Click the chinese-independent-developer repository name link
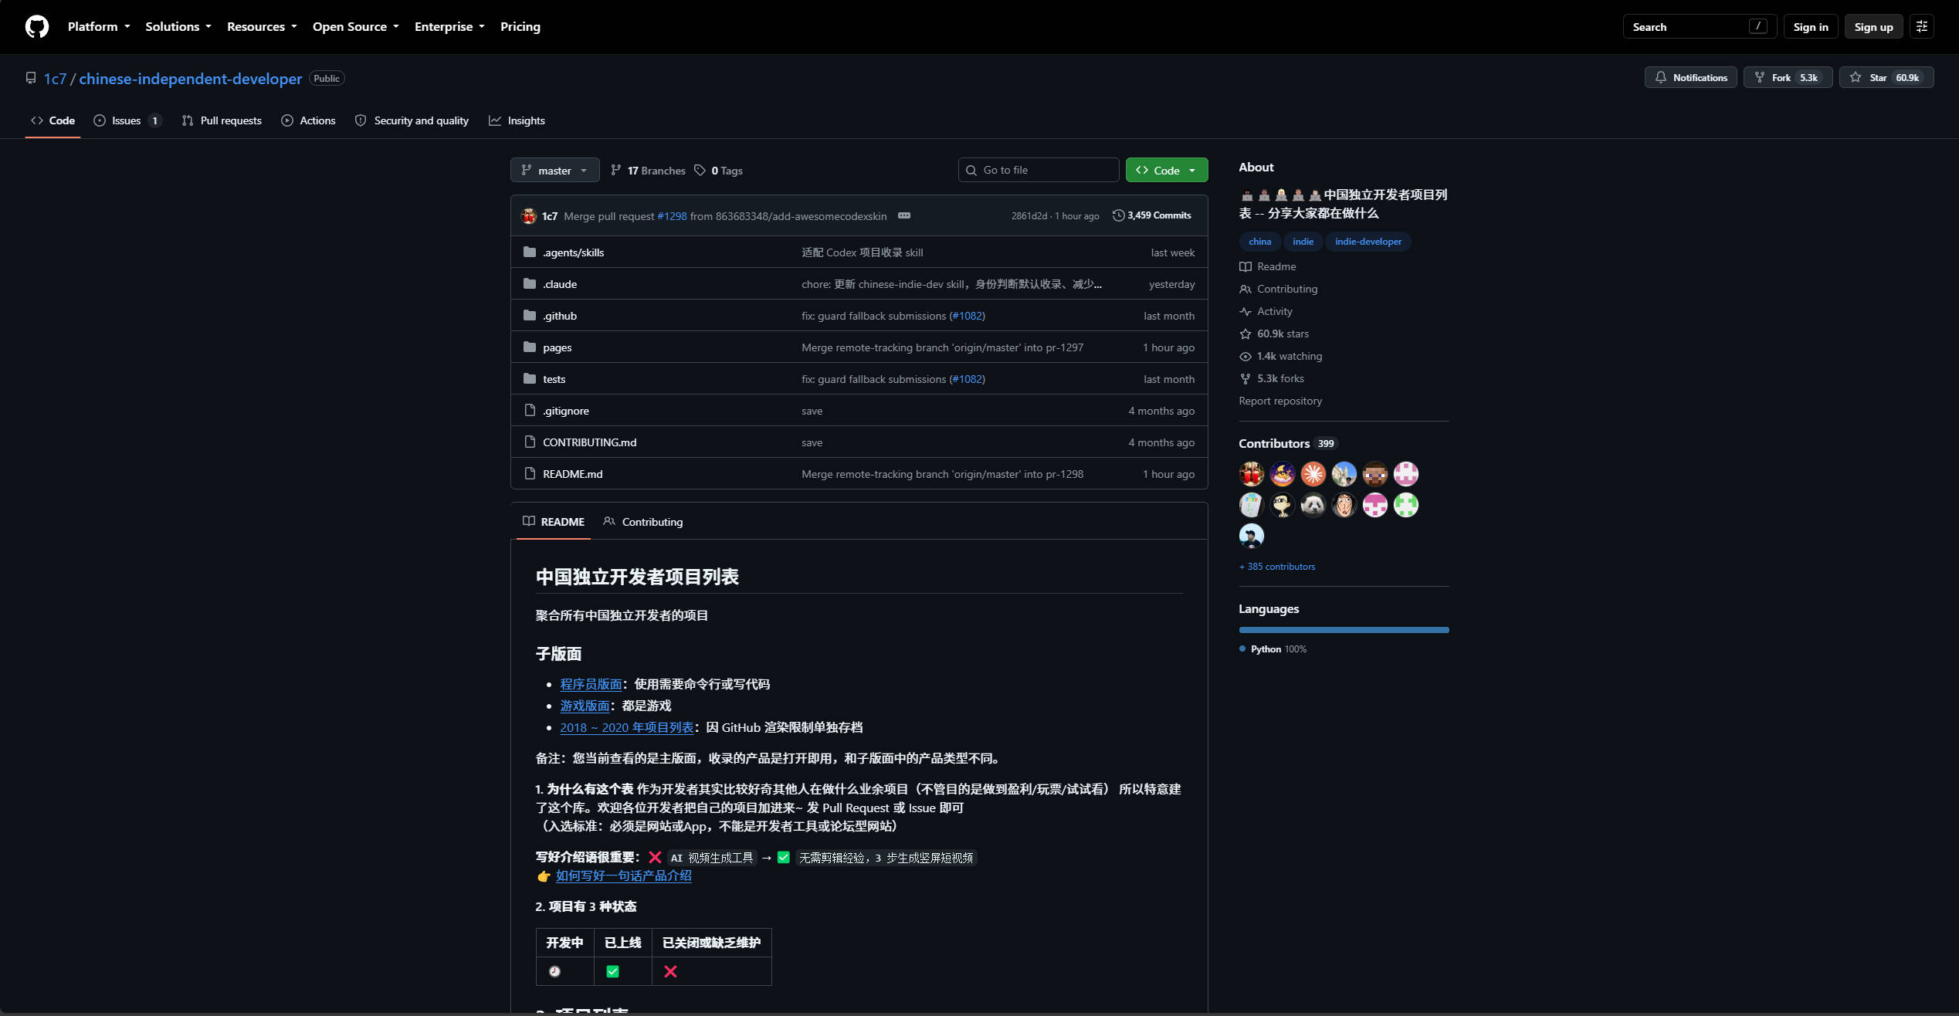1959x1016 pixels. (x=191, y=79)
